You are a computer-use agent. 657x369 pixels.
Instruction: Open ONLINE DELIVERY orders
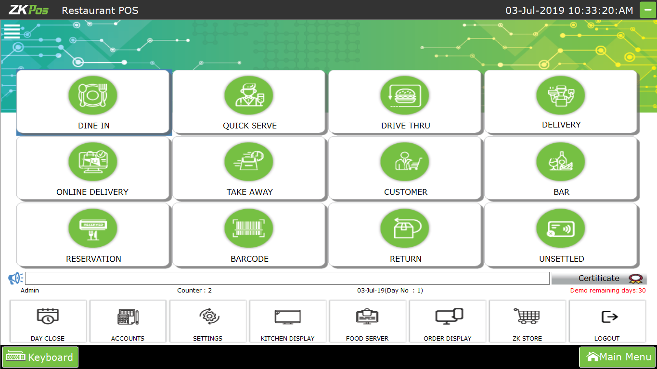tap(93, 168)
